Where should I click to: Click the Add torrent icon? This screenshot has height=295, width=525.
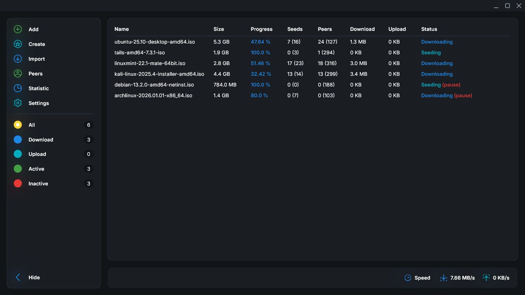click(x=17, y=29)
